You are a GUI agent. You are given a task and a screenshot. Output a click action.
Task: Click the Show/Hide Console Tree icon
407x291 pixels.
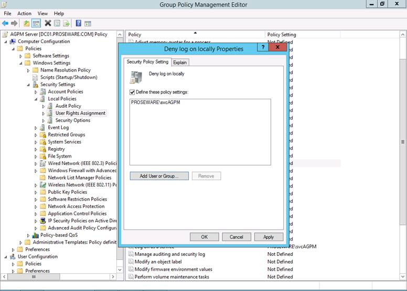pos(36,23)
